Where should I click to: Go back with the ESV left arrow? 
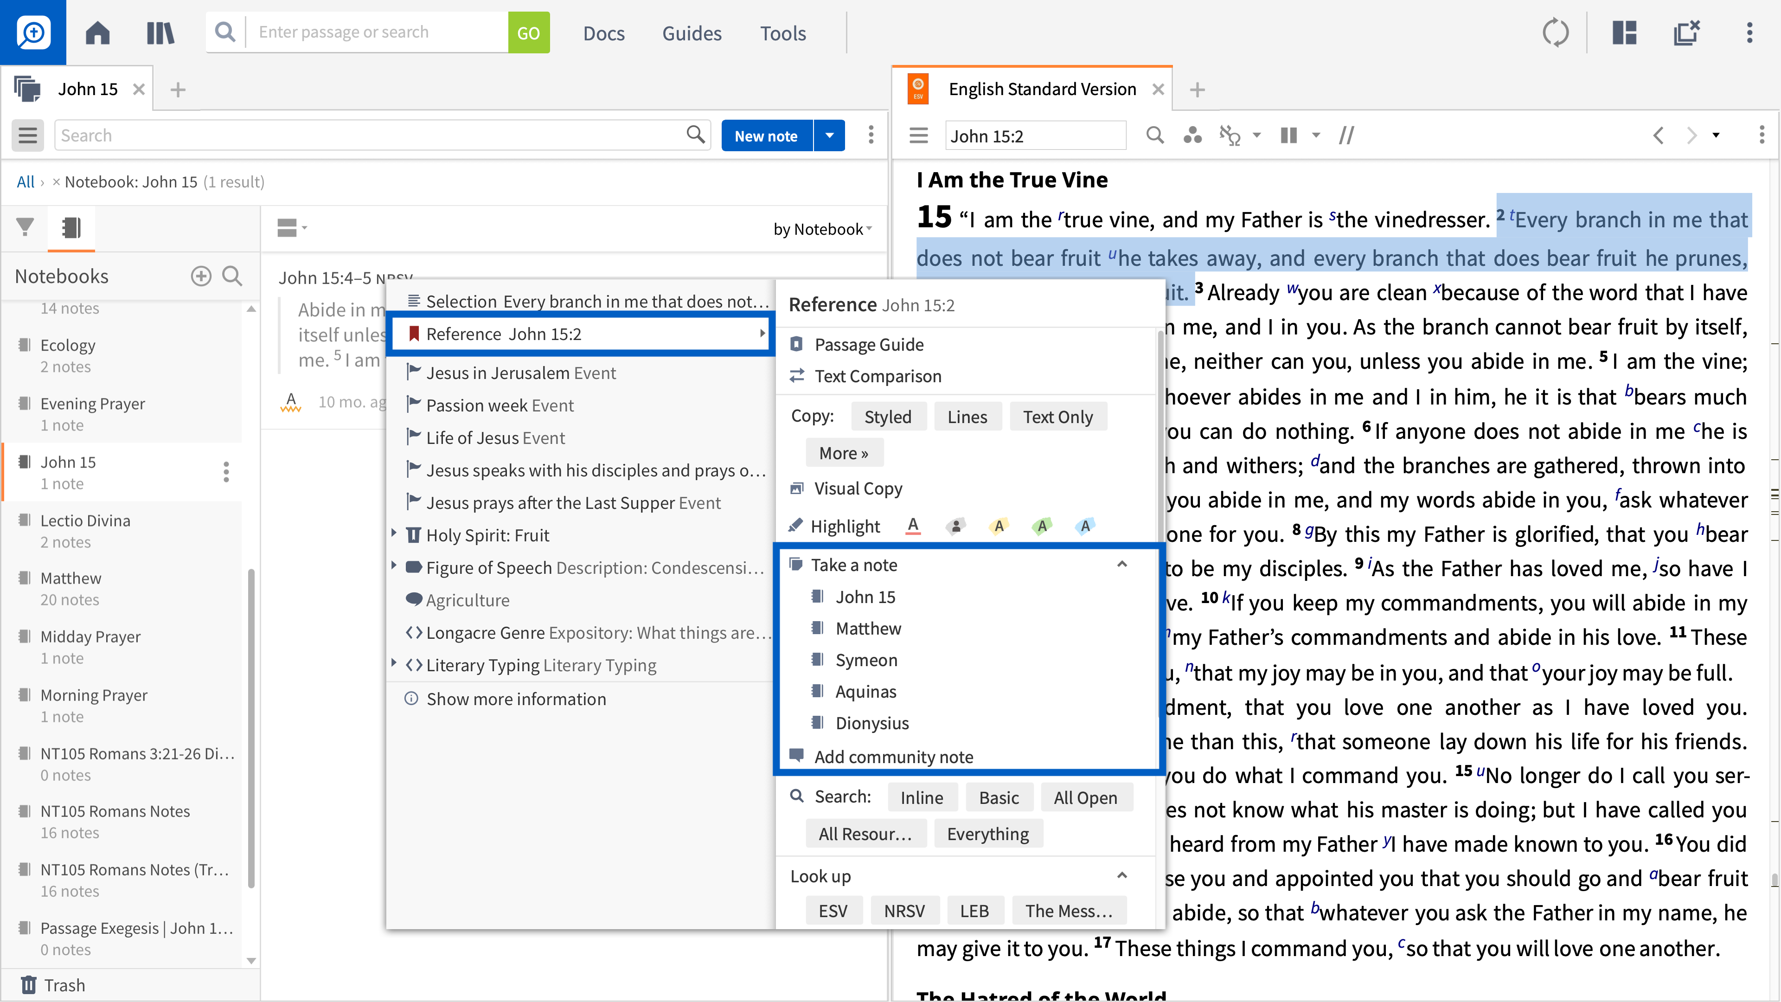(x=1659, y=135)
